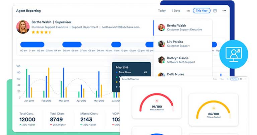Click Bertha Walsh's large profile photo
The image size is (257, 135).
(23, 27)
